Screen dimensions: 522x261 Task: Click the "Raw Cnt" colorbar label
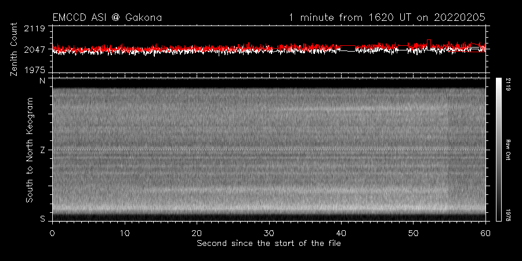(508, 150)
